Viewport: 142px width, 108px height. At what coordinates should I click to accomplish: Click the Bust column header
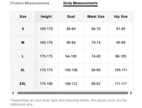pos(71,17)
